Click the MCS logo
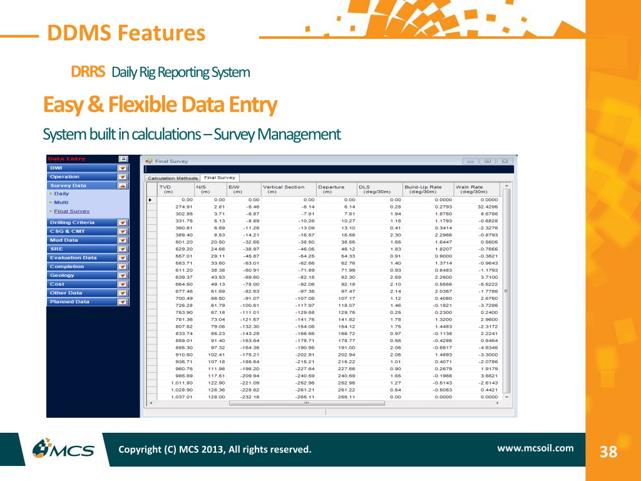The height and width of the screenshot is (481, 641). 63,448
